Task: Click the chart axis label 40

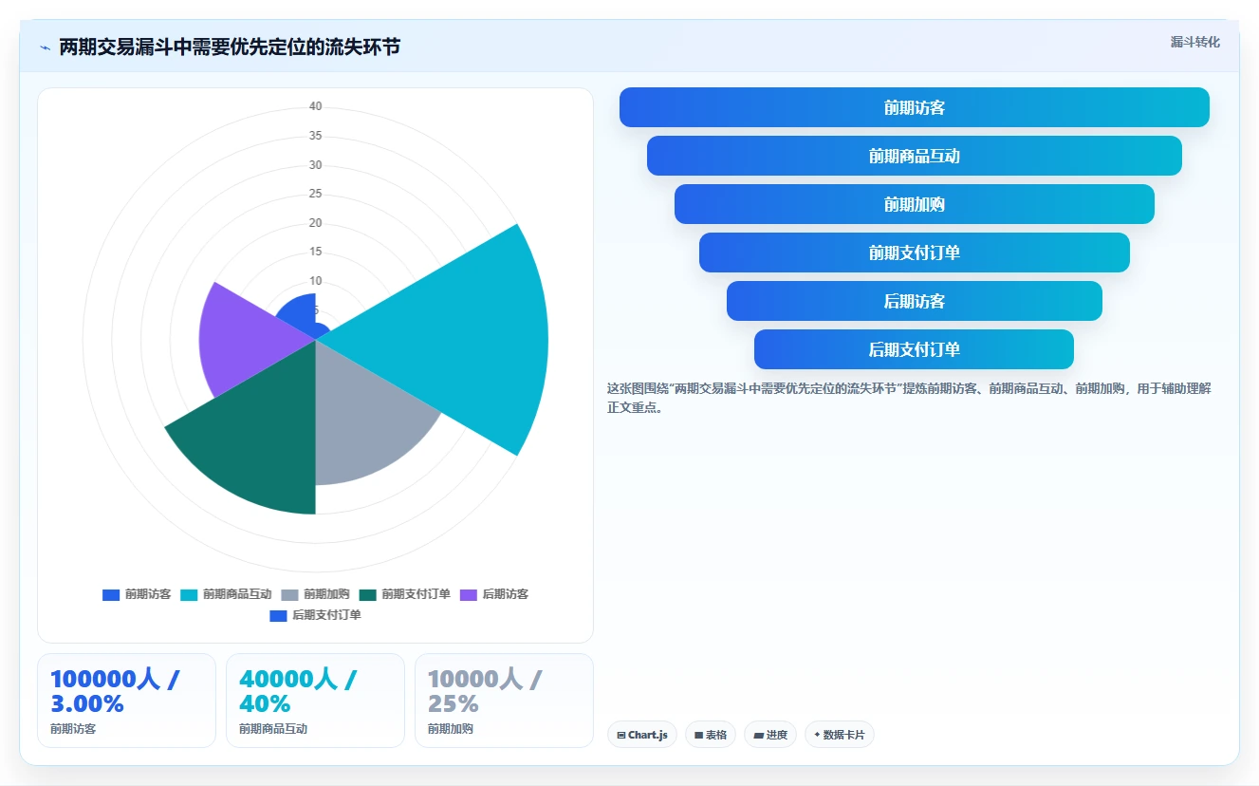Action: tap(315, 106)
